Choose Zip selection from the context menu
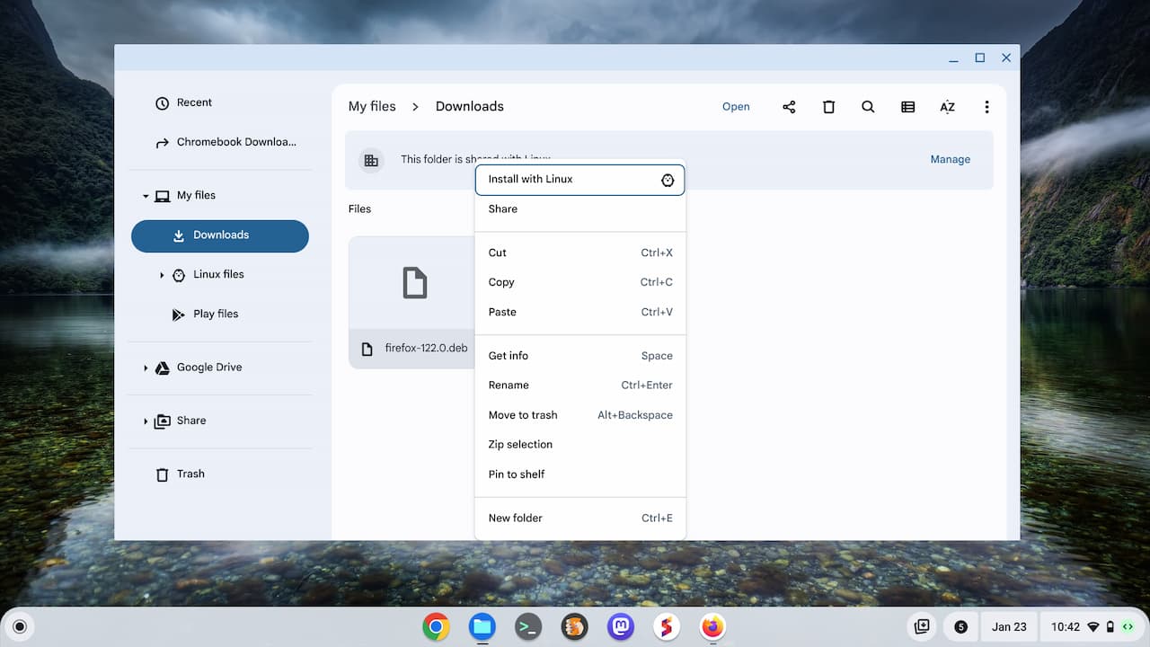 579,444
